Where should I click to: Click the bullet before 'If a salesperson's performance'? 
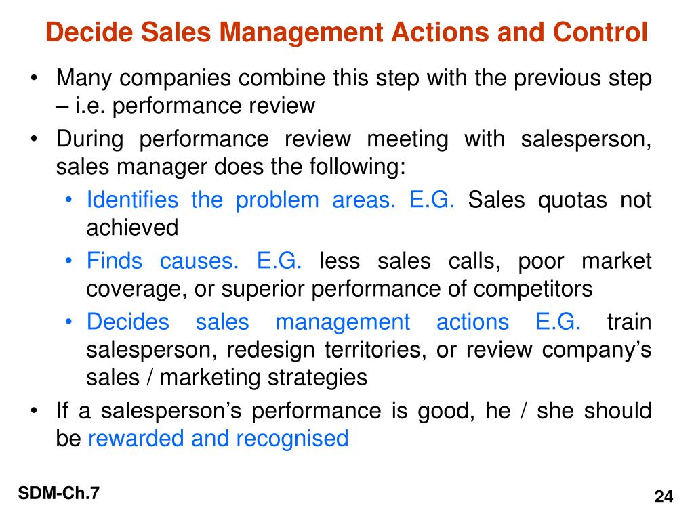(x=34, y=411)
